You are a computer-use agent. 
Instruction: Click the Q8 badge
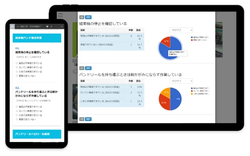(x=82, y=119)
